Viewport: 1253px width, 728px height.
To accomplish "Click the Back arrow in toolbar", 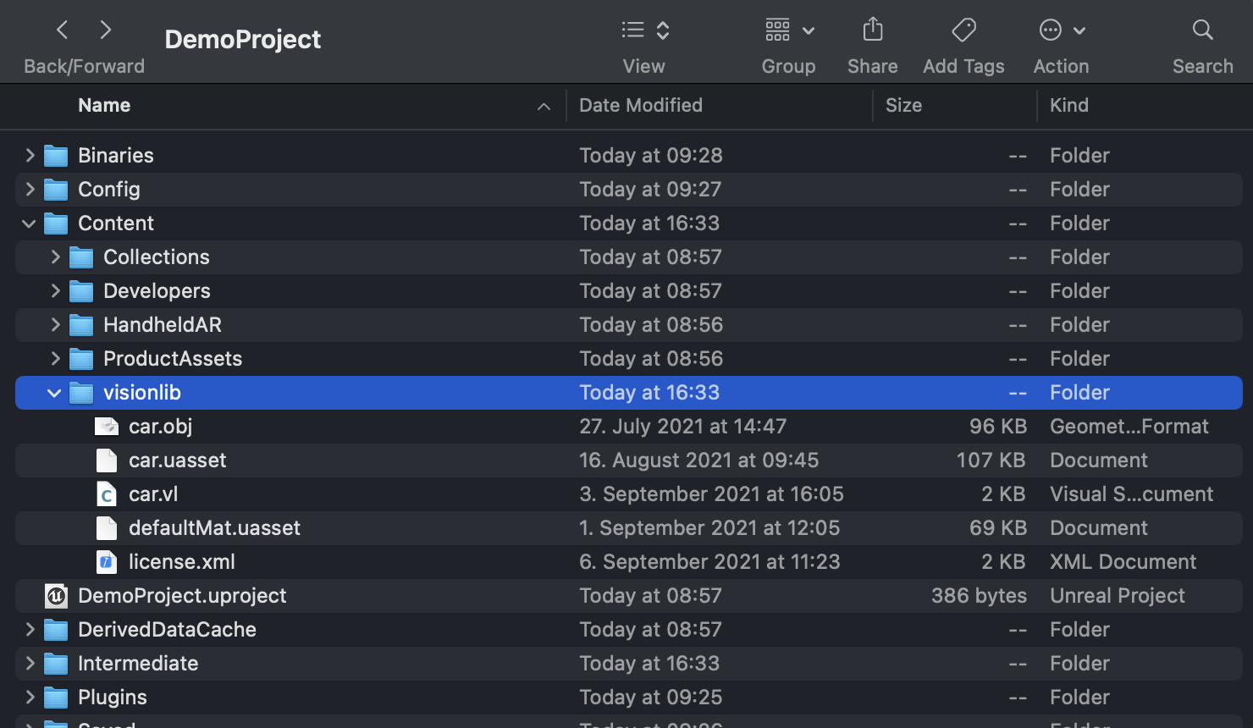I will click(63, 30).
